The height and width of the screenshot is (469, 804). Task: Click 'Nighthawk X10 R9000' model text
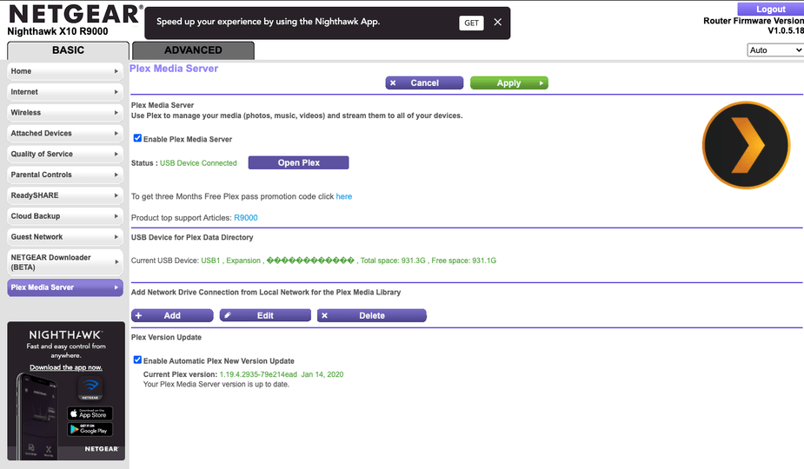58,31
